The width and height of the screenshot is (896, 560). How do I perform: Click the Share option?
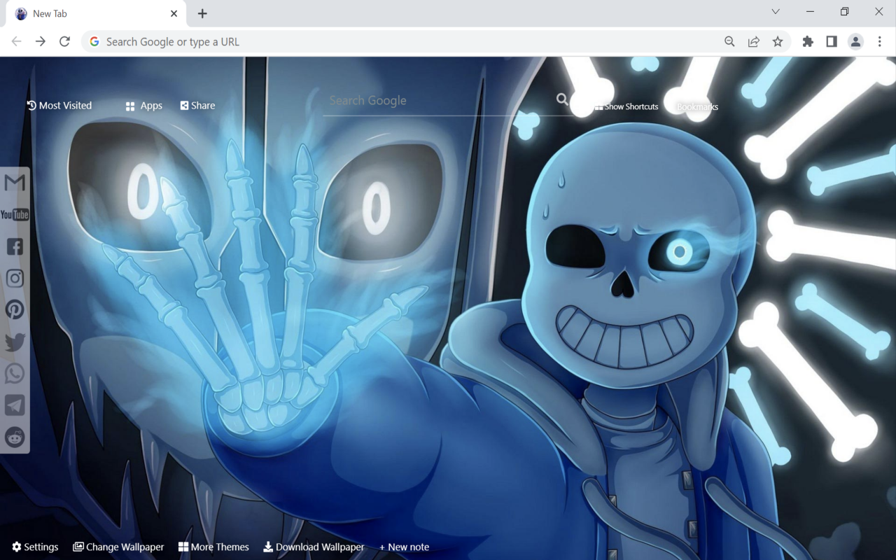(197, 105)
